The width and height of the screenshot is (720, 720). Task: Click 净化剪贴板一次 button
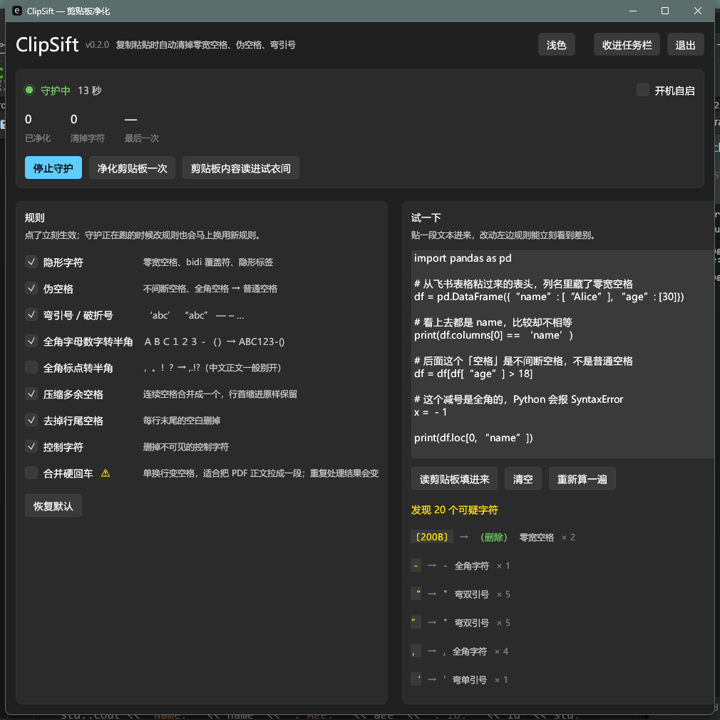(x=132, y=168)
